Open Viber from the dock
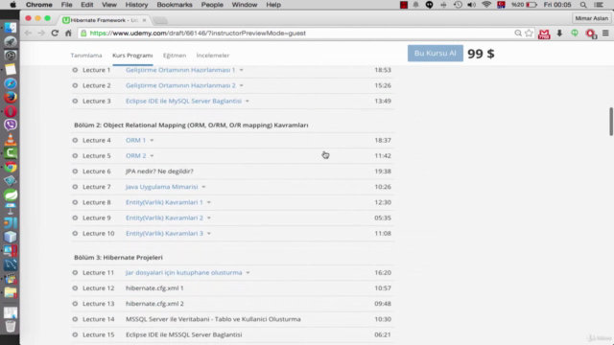This screenshot has width=614, height=345. (x=11, y=126)
